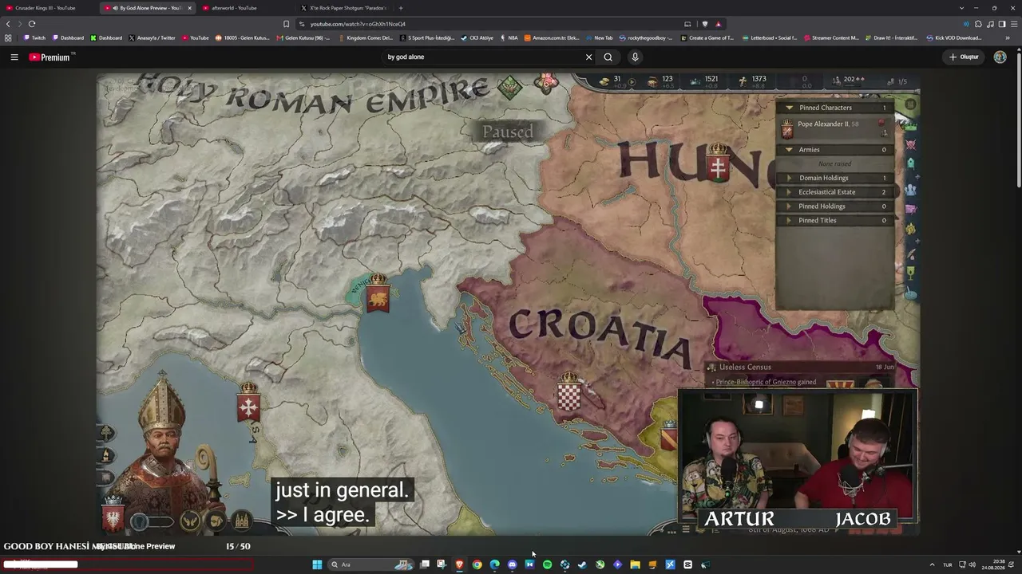Show hidden system tray icons

click(932, 564)
